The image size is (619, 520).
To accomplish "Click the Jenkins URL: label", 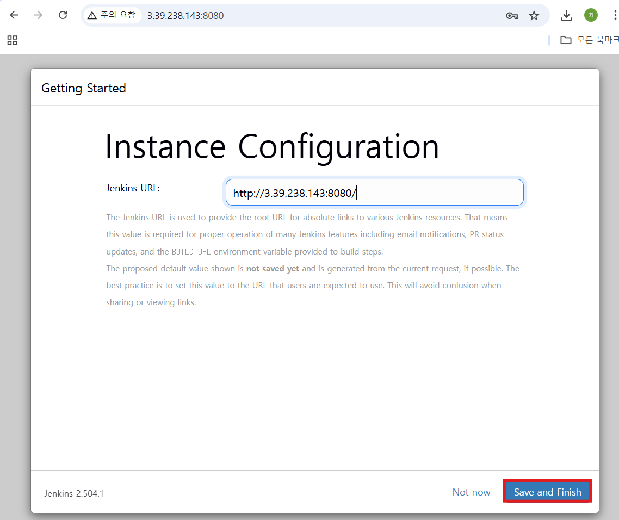I will [133, 188].
